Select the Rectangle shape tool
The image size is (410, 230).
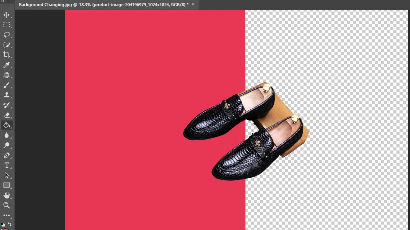6,185
